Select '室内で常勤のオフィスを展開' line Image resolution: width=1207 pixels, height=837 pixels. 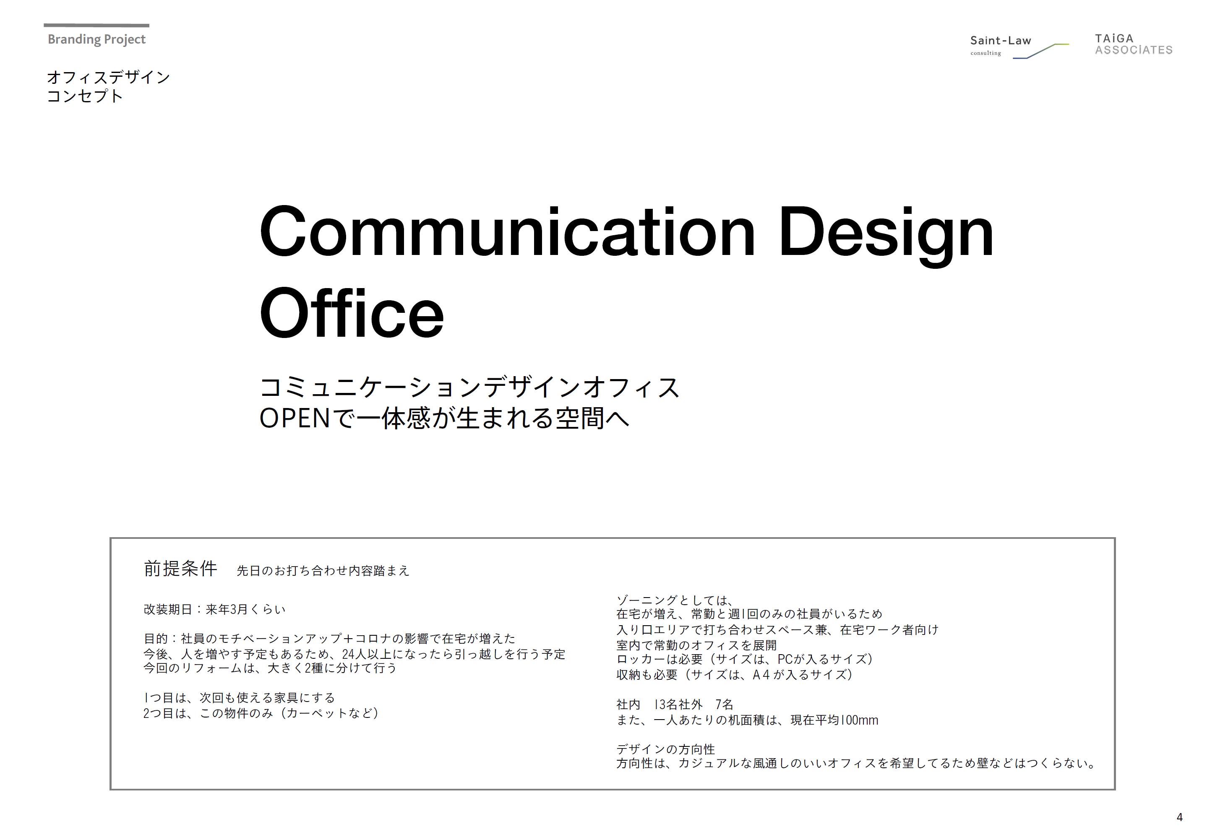[696, 645]
